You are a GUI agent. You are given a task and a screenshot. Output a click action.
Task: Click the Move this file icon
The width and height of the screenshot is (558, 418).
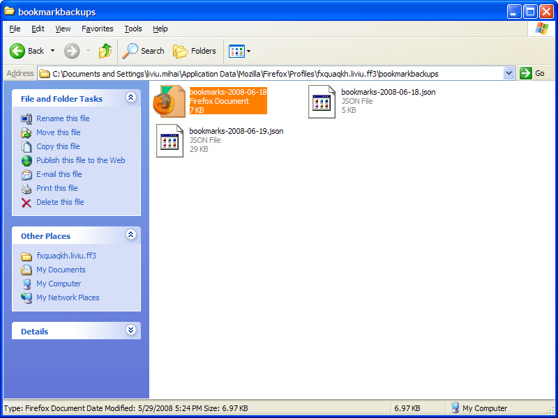(27, 132)
